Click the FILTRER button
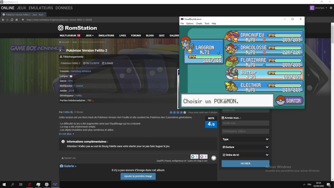The height and width of the screenshot is (188, 334). pos(245,164)
